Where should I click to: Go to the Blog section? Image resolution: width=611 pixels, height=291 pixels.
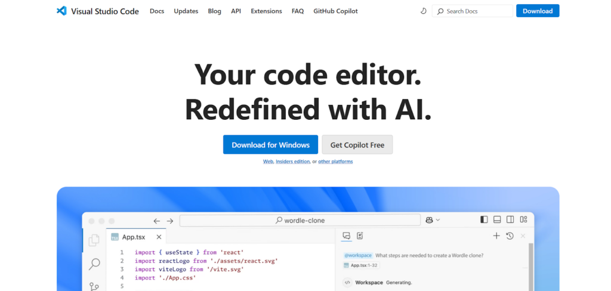(x=214, y=11)
